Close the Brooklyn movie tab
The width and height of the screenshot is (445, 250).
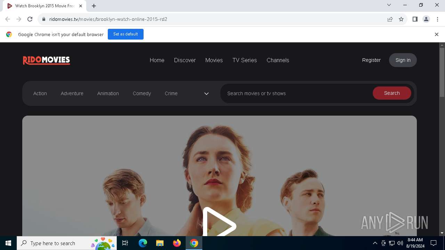(x=81, y=6)
